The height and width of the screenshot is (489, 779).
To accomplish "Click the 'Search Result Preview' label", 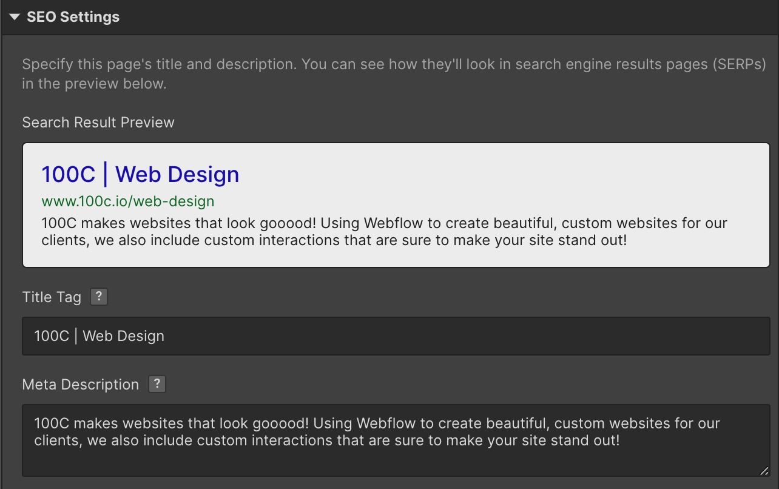I will (x=98, y=123).
